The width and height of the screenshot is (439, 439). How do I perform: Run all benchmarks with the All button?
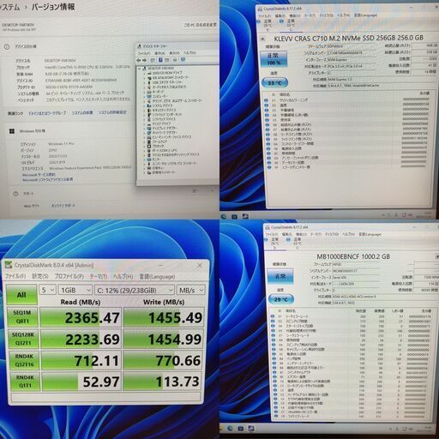tap(21, 295)
